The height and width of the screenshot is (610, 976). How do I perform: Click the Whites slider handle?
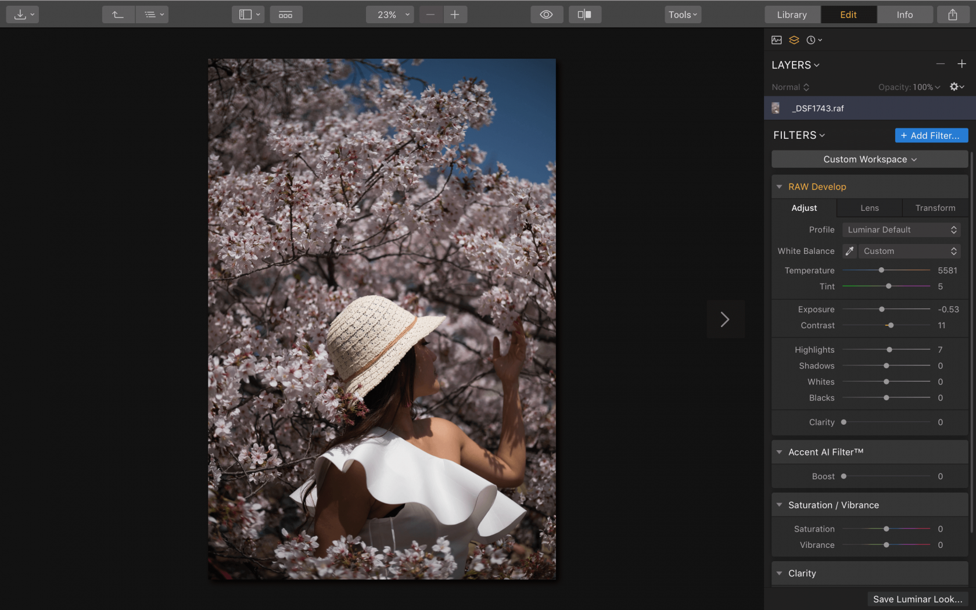click(x=887, y=382)
